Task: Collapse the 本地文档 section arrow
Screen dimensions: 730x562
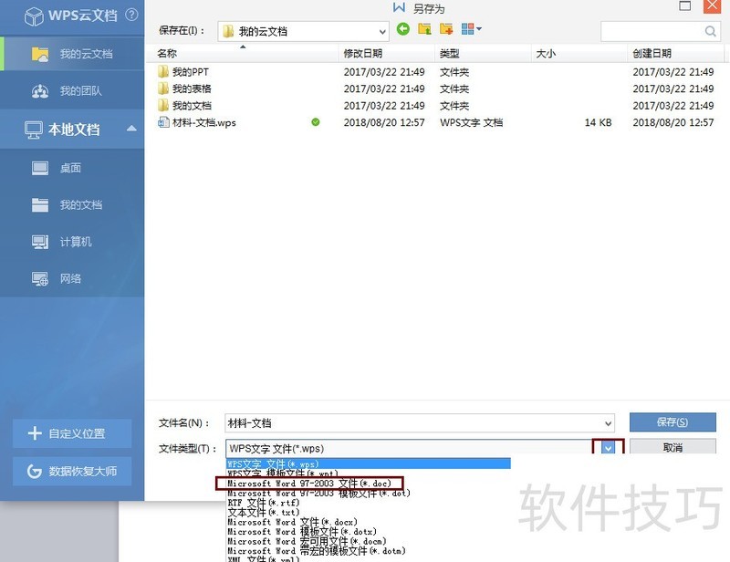Action: point(131,128)
